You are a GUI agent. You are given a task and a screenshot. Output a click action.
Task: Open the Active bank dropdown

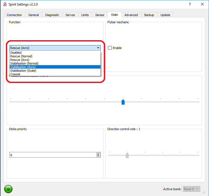pyautogui.click(x=192, y=189)
